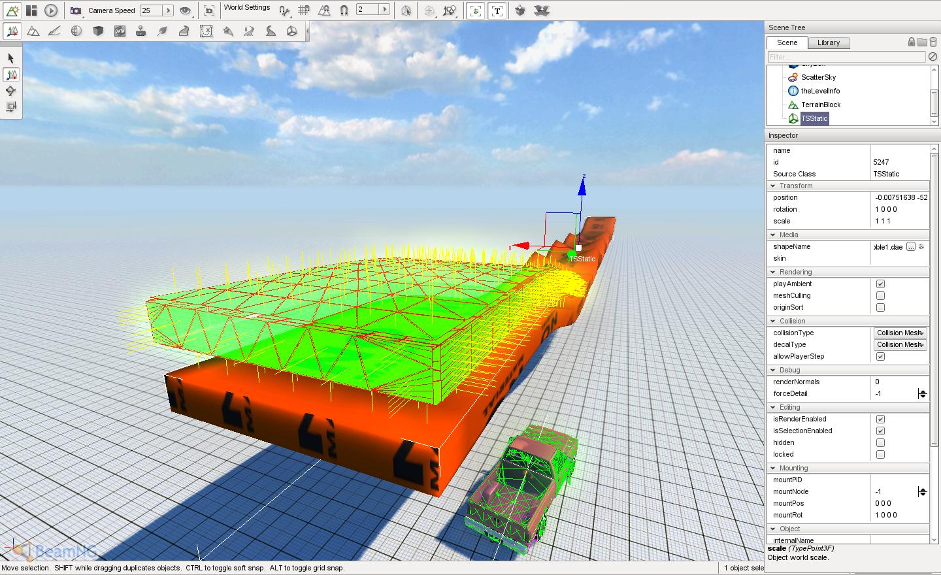Open the World Editor via sun-mountain icon
Viewport: 941px width, 575px height.
pyautogui.click(x=12, y=10)
